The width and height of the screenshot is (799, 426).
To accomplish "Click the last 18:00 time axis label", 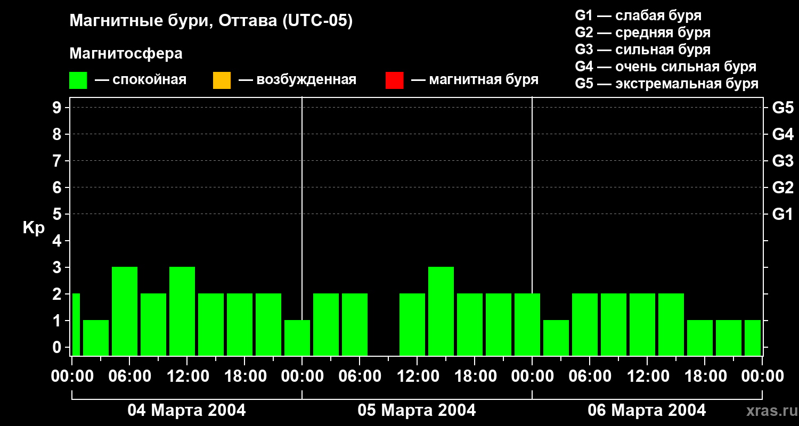I will click(704, 376).
